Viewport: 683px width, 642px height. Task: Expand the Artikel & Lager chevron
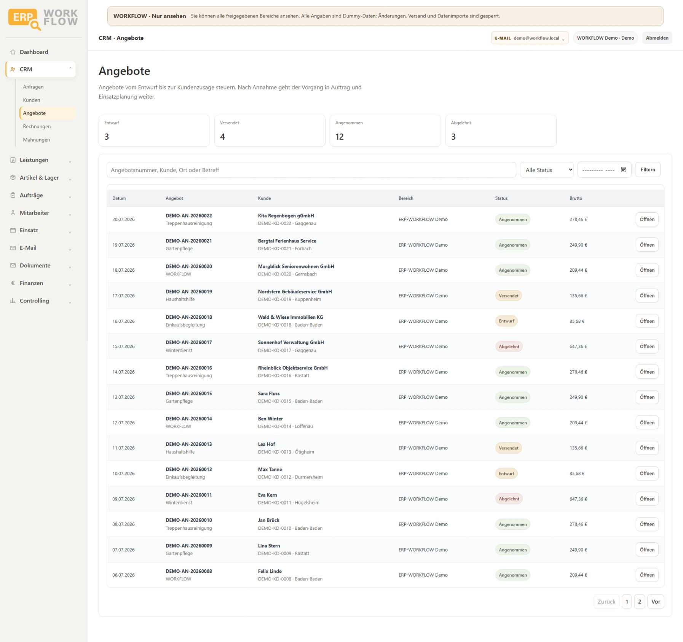tap(70, 179)
